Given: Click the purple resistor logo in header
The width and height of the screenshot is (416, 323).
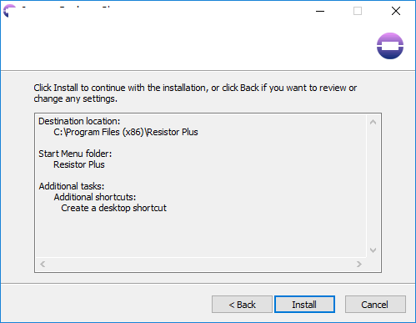Looking at the screenshot, I should point(390,46).
